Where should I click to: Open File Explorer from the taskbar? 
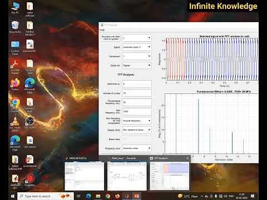pyautogui.click(x=98, y=196)
